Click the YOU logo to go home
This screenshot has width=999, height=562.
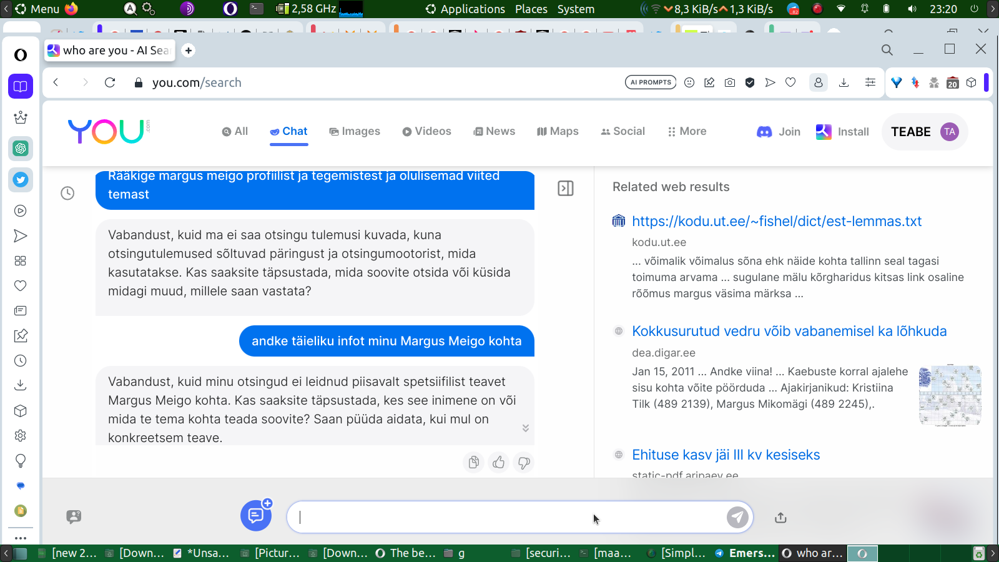[108, 131]
